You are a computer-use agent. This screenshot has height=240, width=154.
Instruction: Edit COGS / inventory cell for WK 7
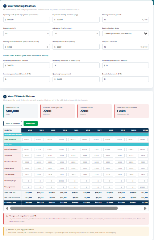96,149
